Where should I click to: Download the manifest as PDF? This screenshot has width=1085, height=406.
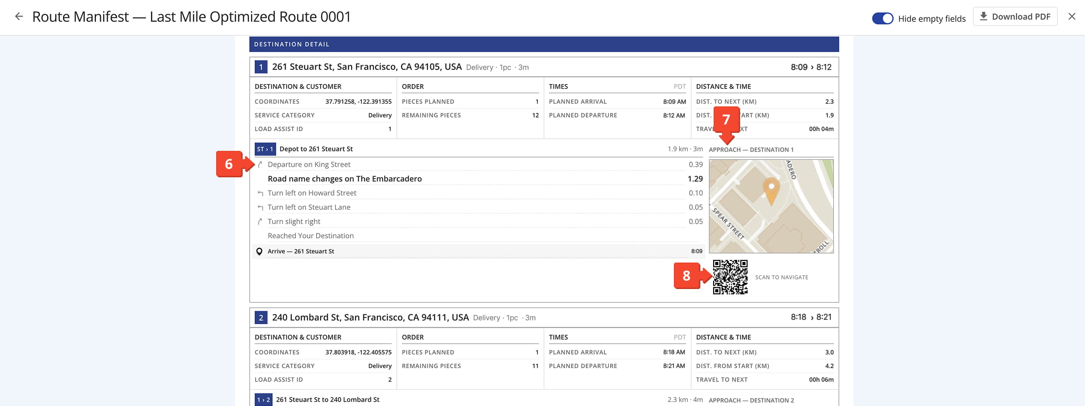1015,16
